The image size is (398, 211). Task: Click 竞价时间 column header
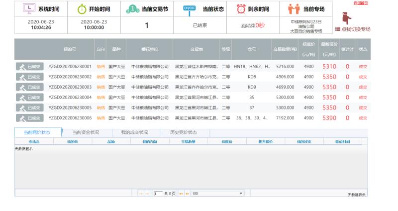pos(343,142)
